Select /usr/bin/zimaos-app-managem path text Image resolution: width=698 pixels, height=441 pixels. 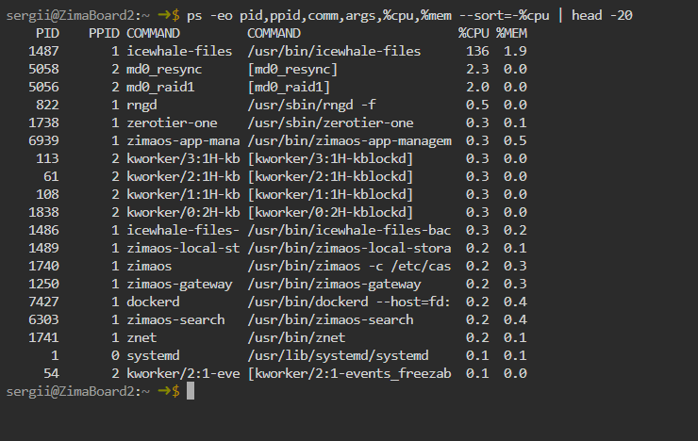(349, 141)
